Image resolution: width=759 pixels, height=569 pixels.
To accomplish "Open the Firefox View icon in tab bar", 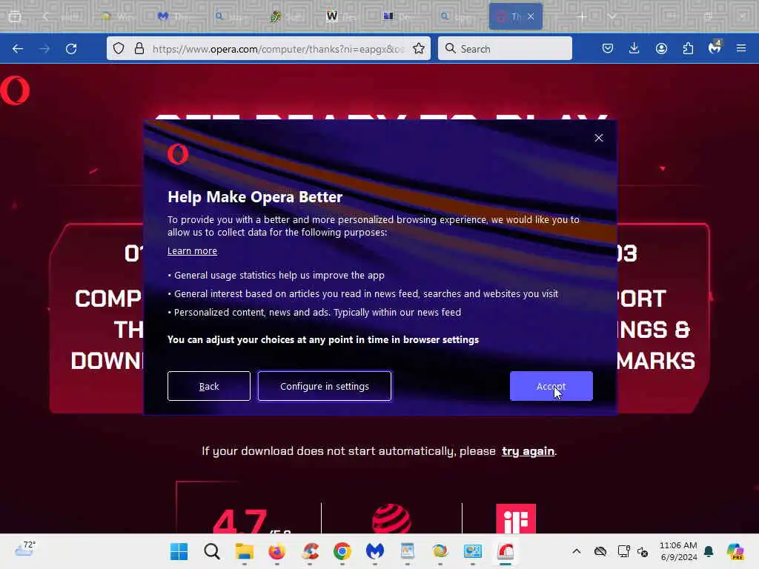I will pos(15,16).
